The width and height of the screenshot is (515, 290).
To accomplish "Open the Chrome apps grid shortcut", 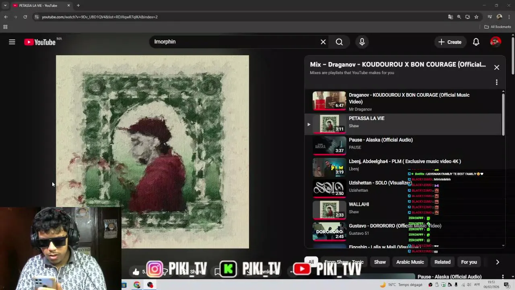I will [5, 27].
